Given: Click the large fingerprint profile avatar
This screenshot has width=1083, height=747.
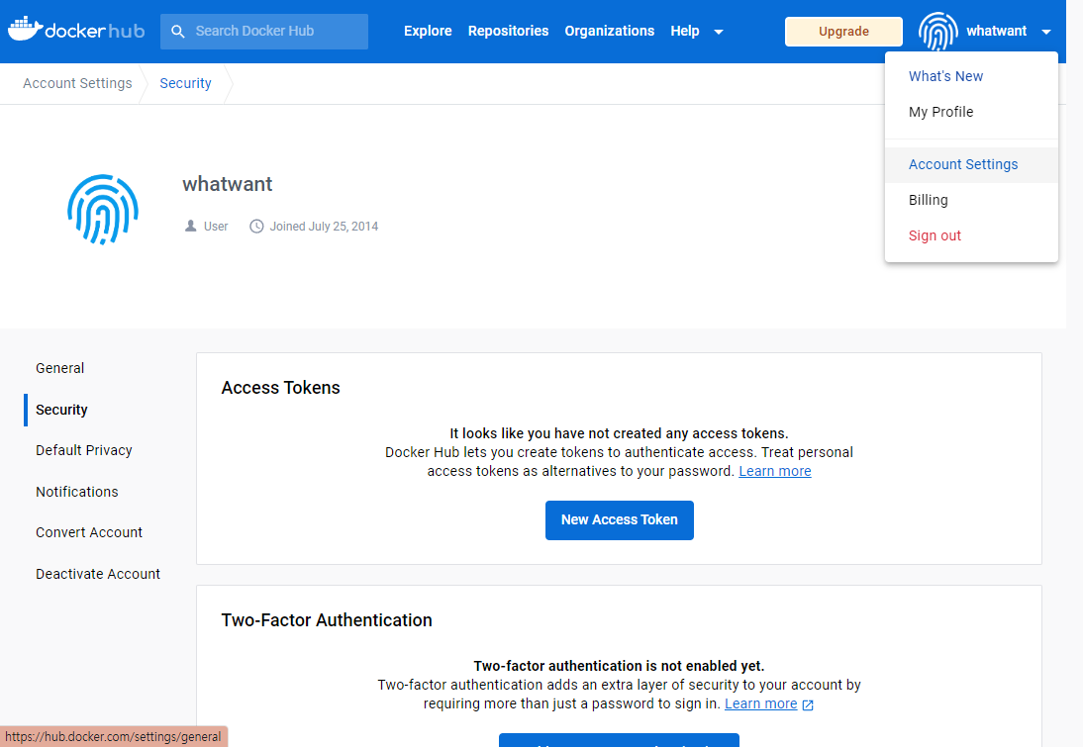Looking at the screenshot, I should 103,209.
